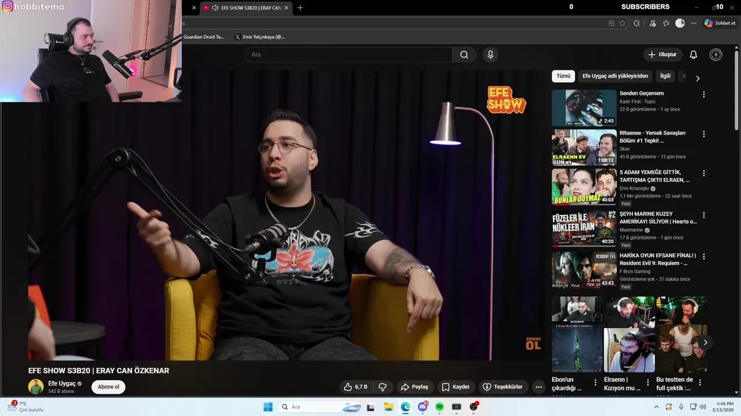The image size is (741, 416).
Task: Click the Oluştur create button
Action: [662, 55]
